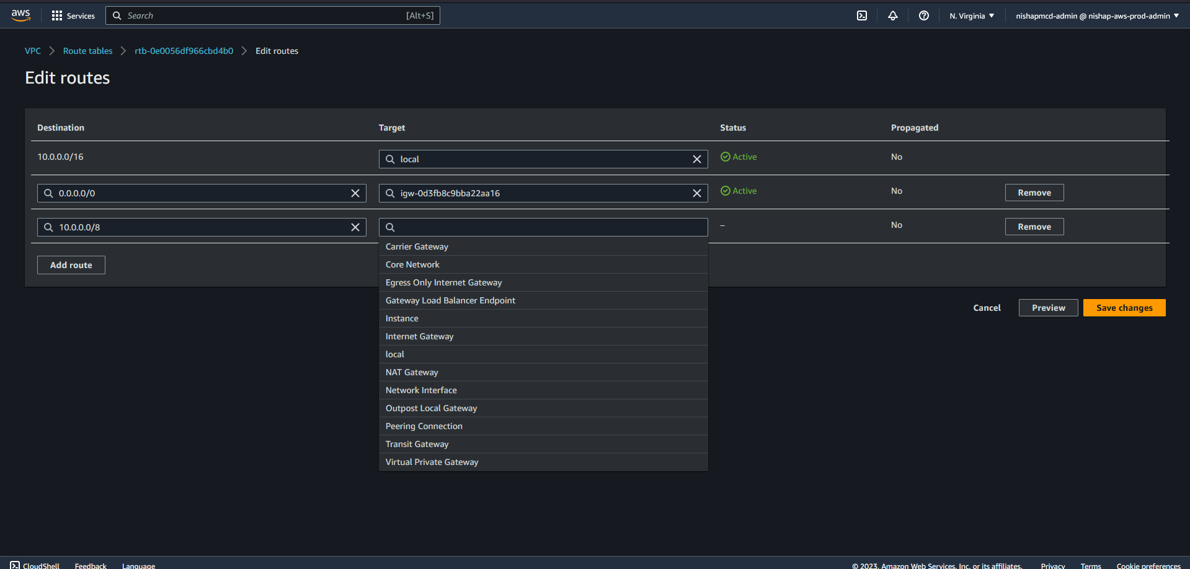The width and height of the screenshot is (1190, 569).
Task: Select the Transit Gateway option
Action: (x=417, y=444)
